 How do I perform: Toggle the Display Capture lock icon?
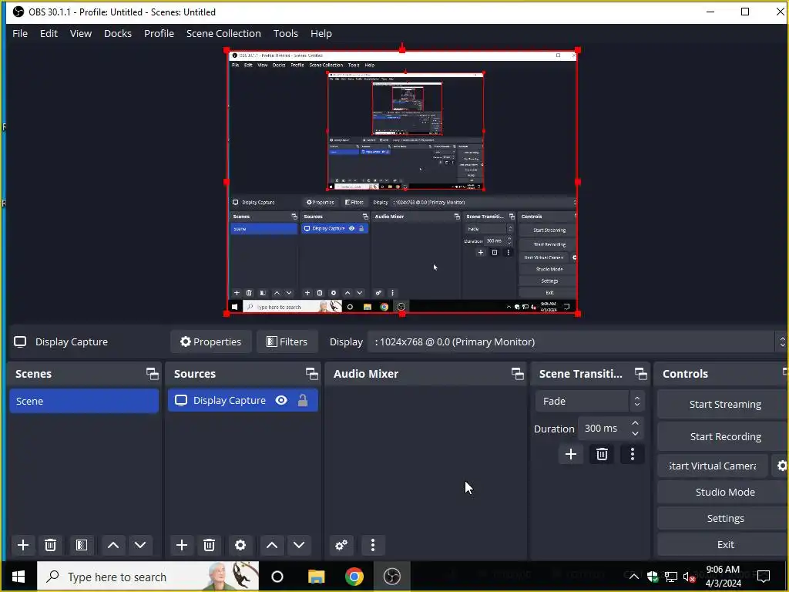[302, 400]
